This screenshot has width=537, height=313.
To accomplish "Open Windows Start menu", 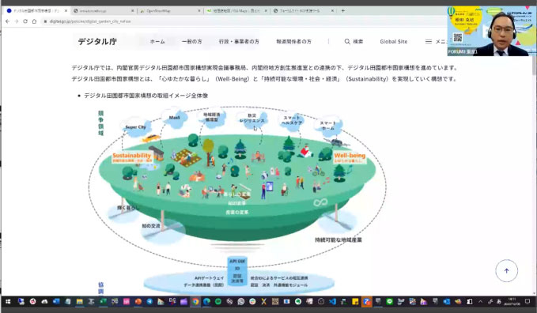I will [x=8, y=302].
